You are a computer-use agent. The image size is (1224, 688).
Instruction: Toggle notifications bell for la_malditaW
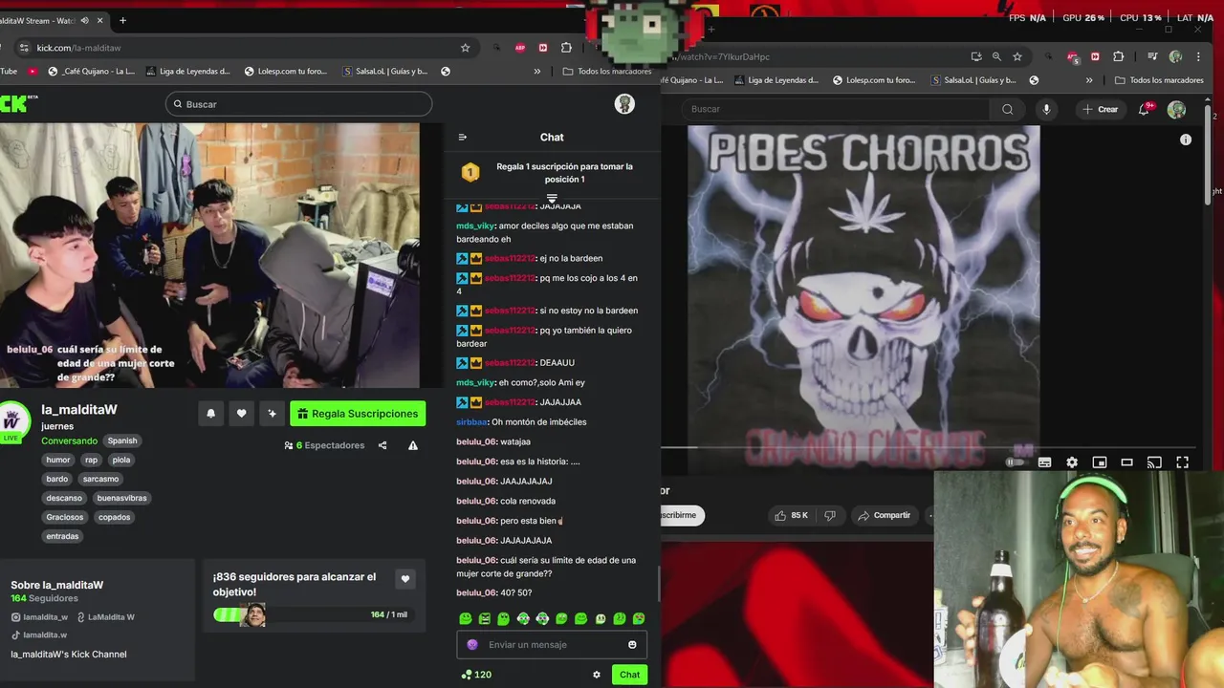pyautogui.click(x=211, y=414)
